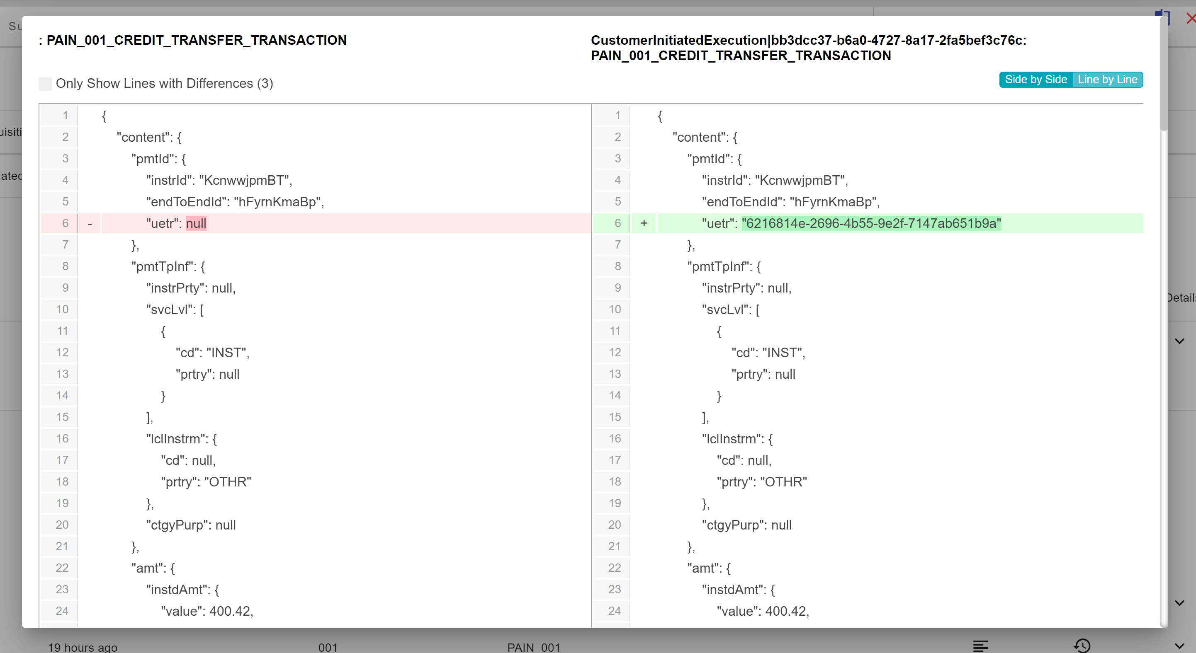Enable Only Show Lines with Differences checkbox
Viewport: 1196px width, 653px height.
pyautogui.click(x=45, y=84)
